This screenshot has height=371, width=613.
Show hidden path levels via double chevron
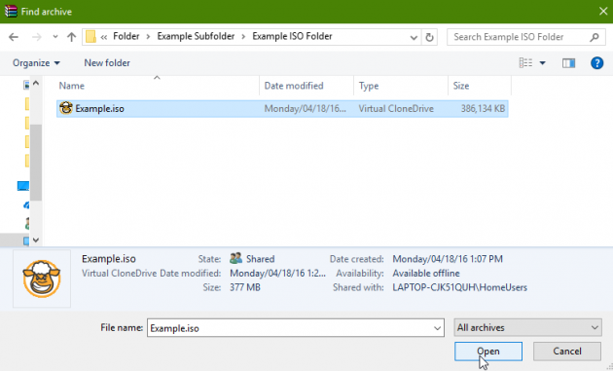[104, 37]
